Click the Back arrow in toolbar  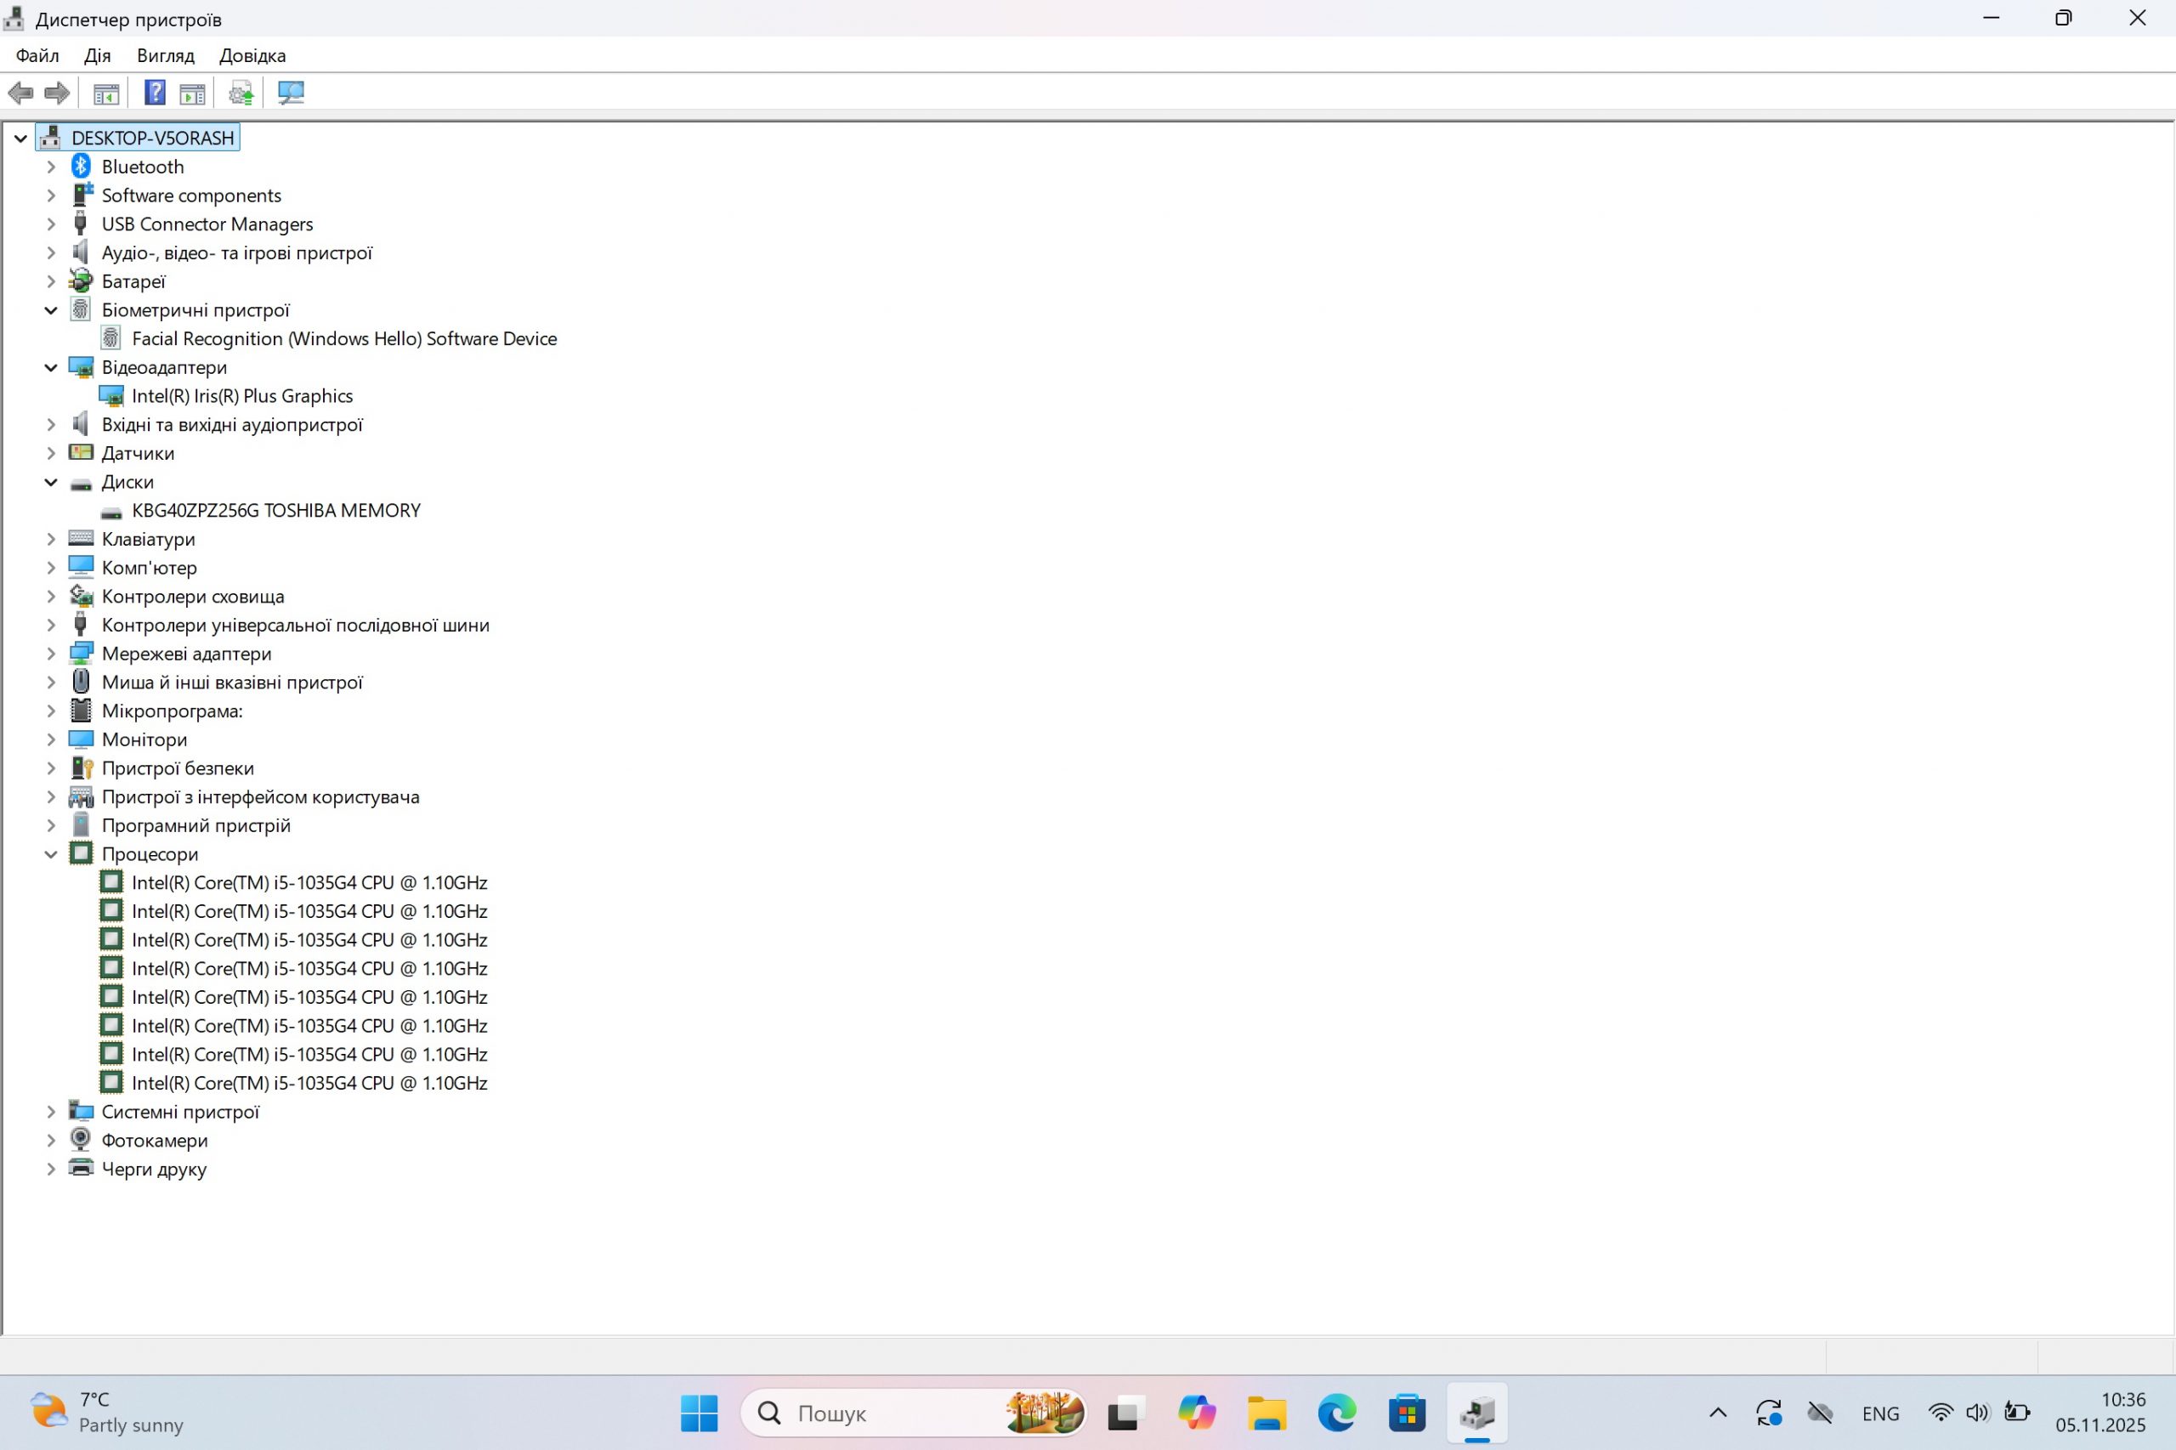click(20, 93)
